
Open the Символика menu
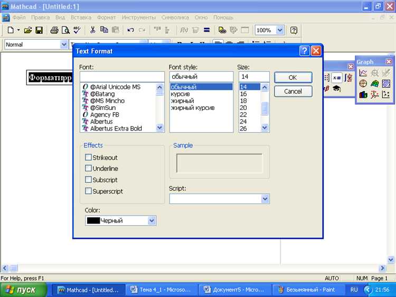tap(175, 17)
